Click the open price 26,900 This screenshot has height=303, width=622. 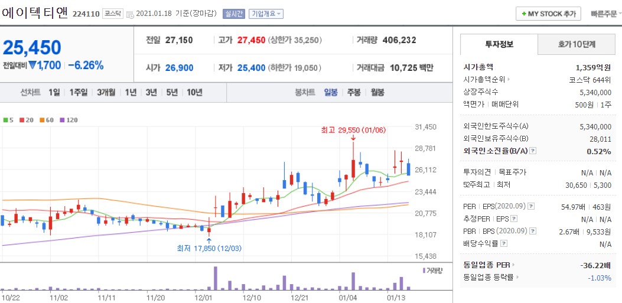click(x=180, y=68)
